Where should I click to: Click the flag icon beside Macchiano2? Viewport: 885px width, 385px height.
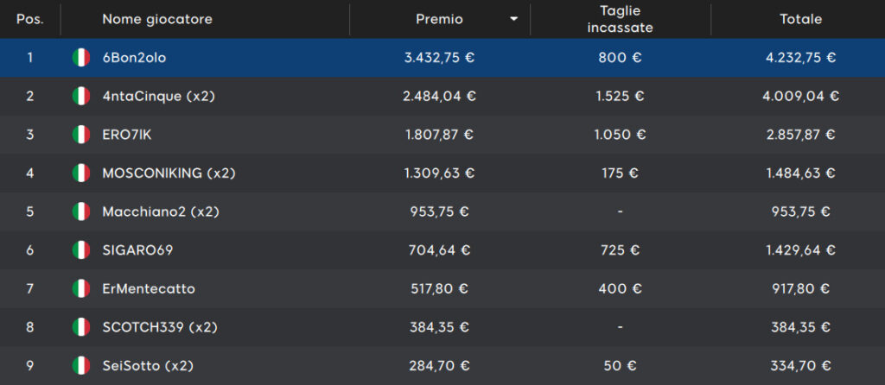81,211
